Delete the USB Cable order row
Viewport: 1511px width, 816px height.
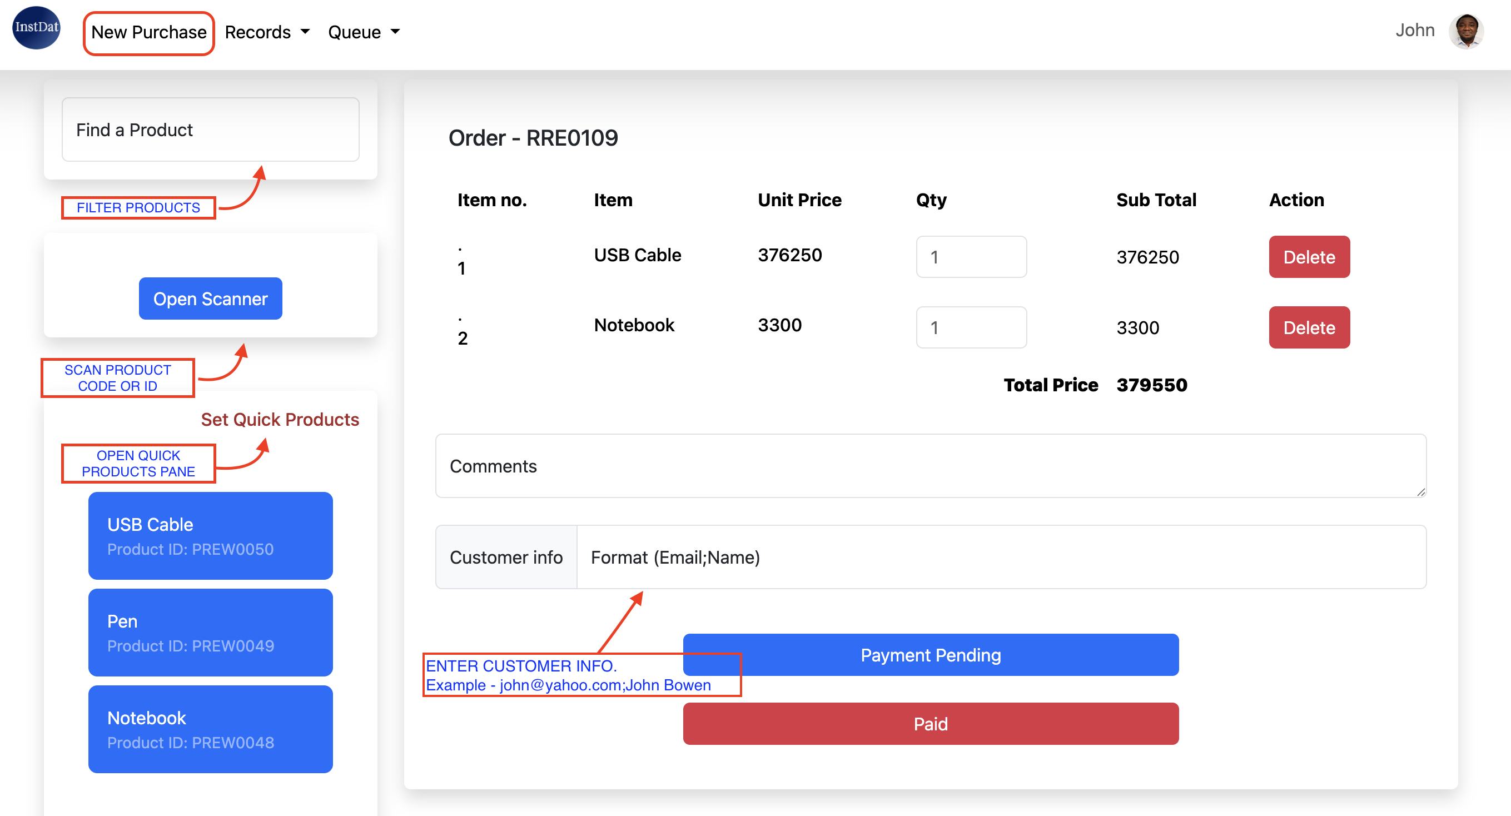[x=1309, y=257]
